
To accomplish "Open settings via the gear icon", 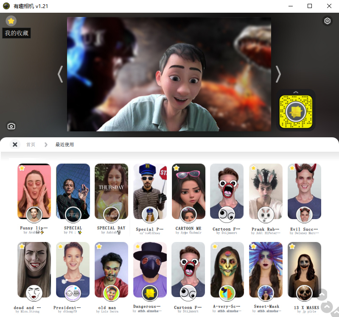I will point(327,21).
